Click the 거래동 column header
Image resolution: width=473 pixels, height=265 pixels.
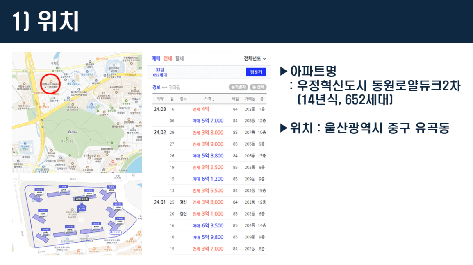[250, 99]
